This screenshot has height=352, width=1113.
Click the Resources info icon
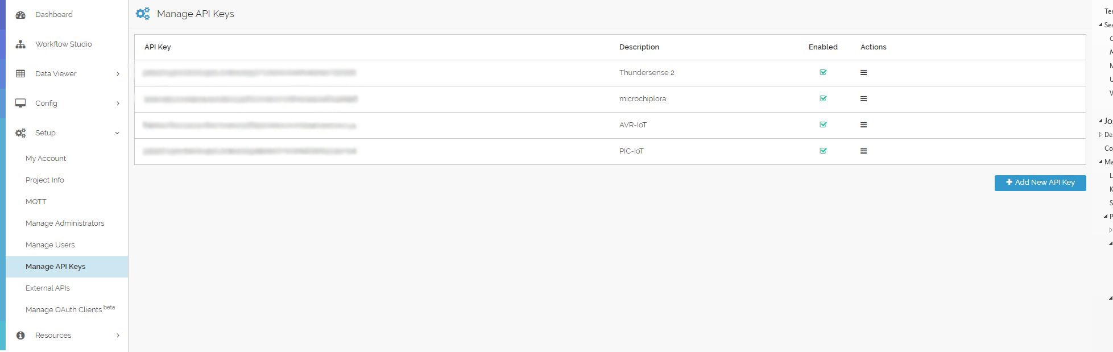21,335
